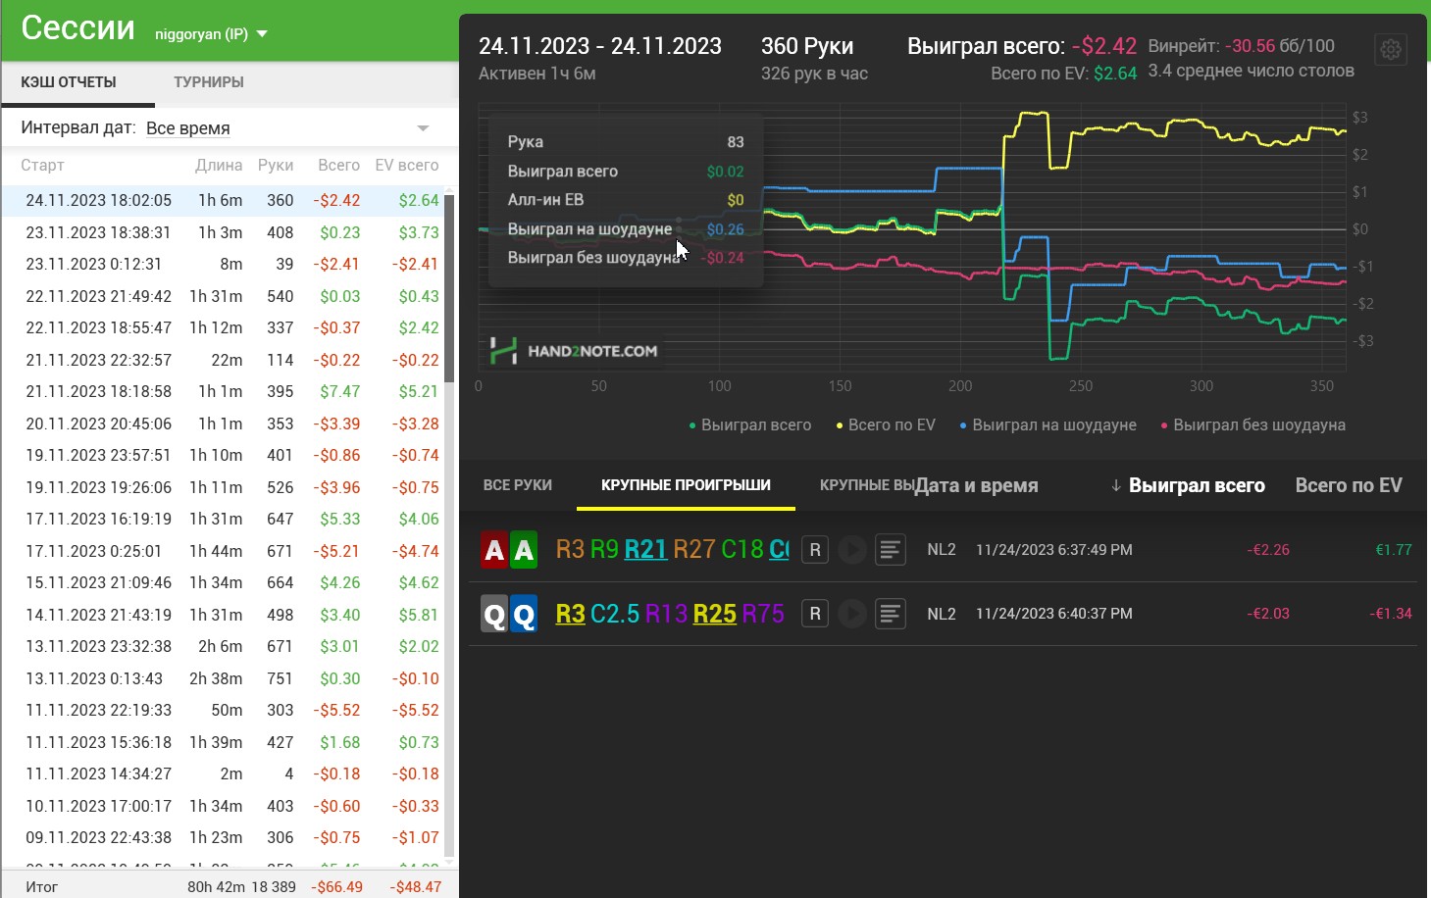Select session 22.11.2023 21:49:42
Screen dimensions: 1431x898
pos(224,296)
